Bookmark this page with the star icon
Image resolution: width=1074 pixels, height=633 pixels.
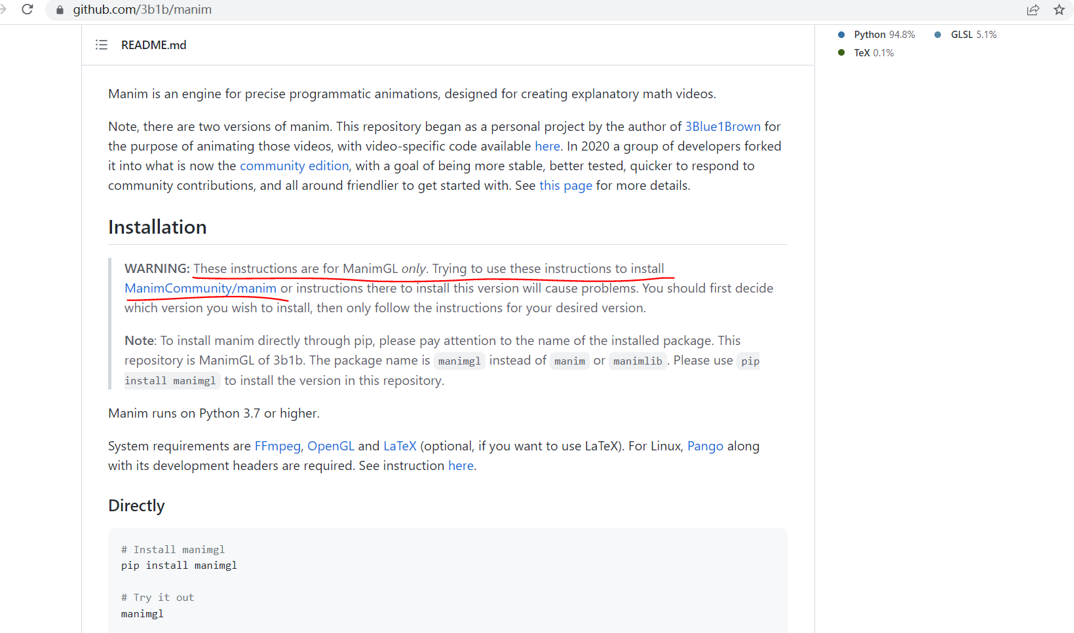pyautogui.click(x=1059, y=10)
